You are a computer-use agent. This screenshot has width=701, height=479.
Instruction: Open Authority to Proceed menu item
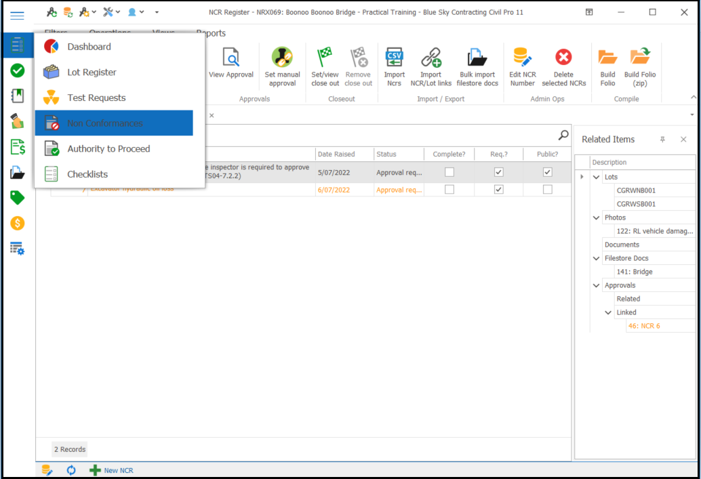point(108,149)
